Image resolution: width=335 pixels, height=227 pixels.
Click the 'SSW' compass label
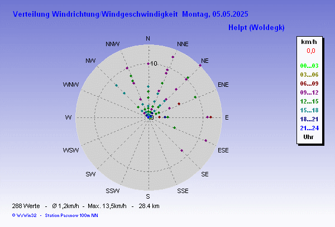(113, 191)
